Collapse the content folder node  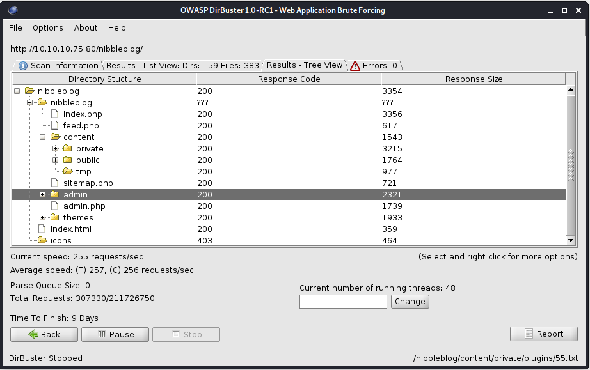point(43,137)
